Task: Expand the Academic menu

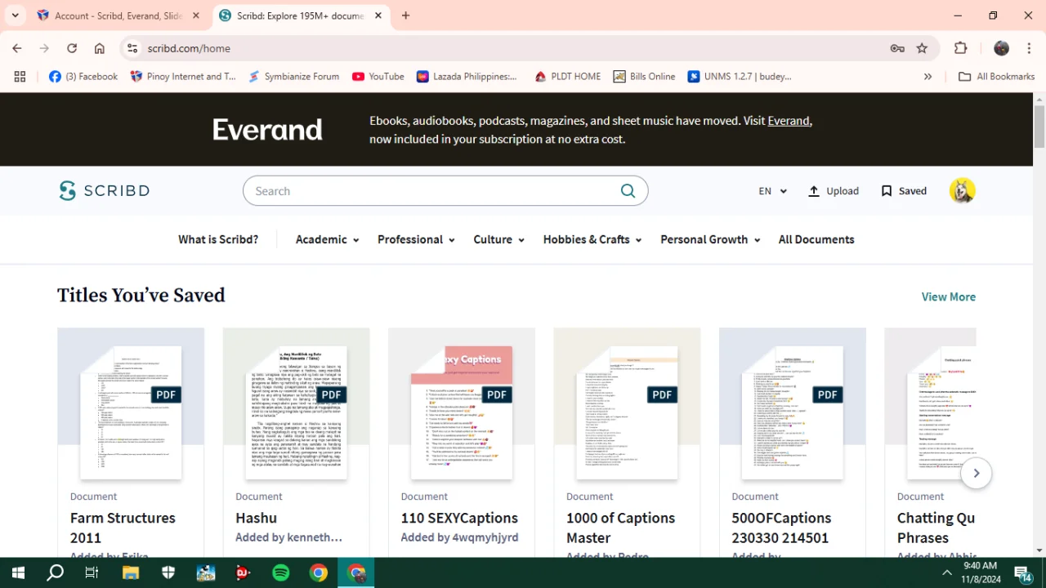Action: pyautogui.click(x=327, y=239)
